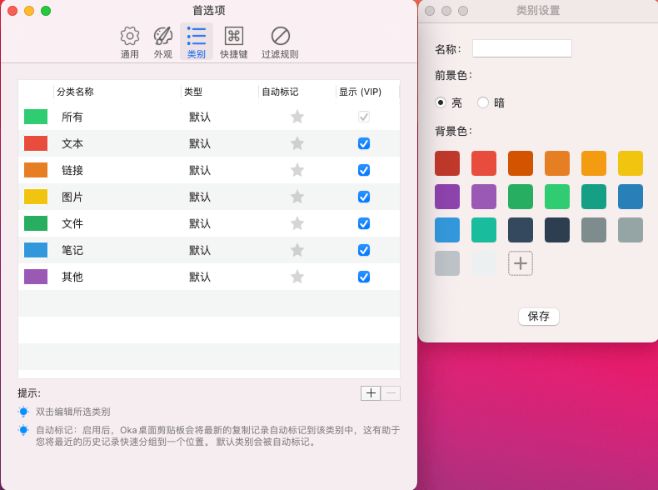The height and width of the screenshot is (490, 658).
Task: Click the minus button to remove category
Action: [391, 393]
